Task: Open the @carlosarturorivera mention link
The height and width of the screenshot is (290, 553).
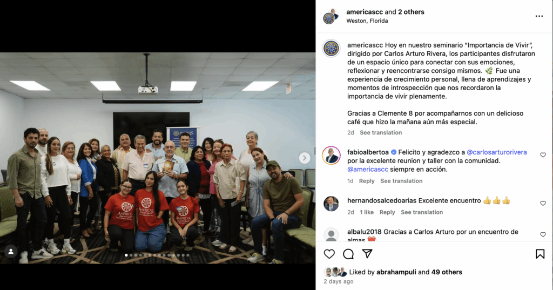Action: point(497,152)
